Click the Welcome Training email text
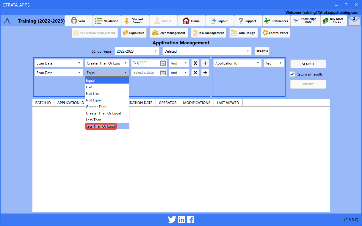Image resolution: width=362 pixels, height=226 pixels. pos(322,12)
